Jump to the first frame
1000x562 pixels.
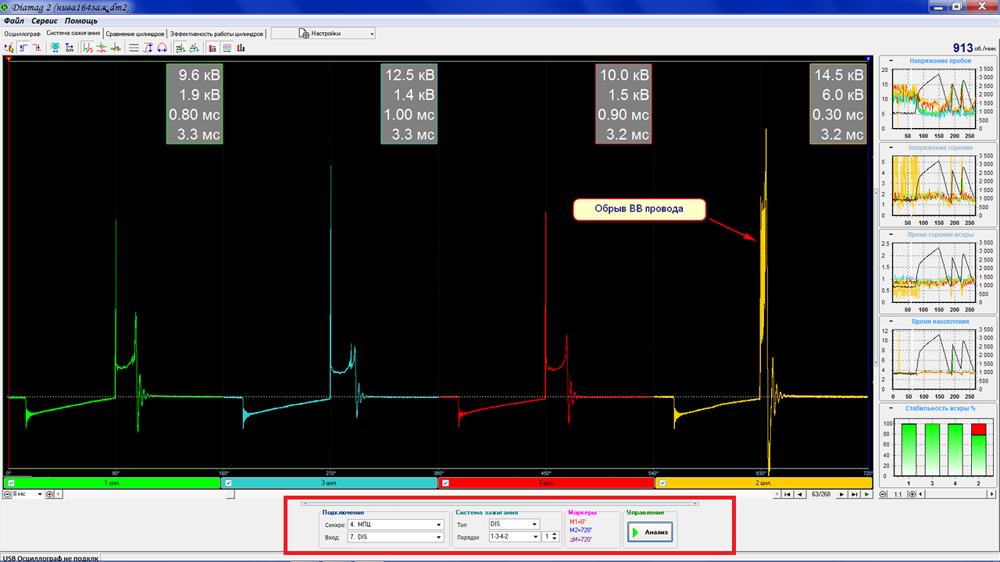click(x=787, y=494)
